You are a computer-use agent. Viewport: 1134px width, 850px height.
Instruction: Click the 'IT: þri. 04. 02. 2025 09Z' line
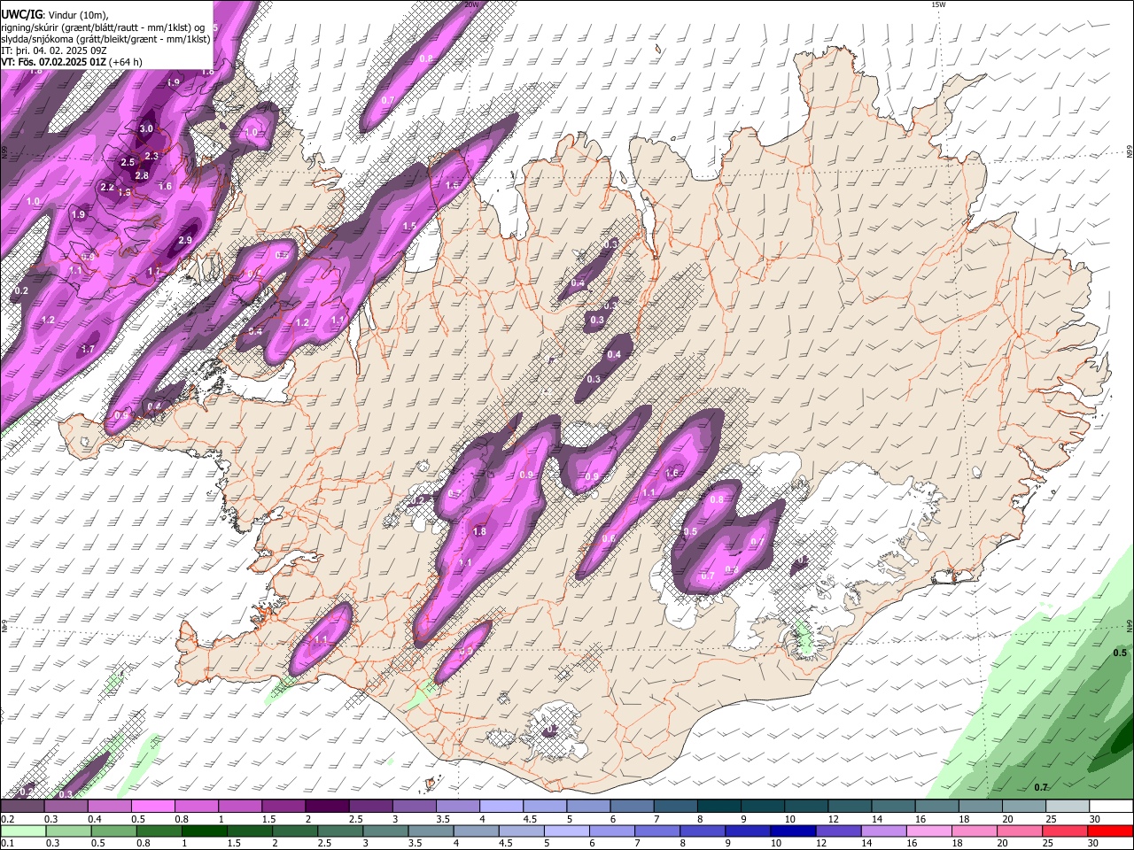click(x=55, y=50)
